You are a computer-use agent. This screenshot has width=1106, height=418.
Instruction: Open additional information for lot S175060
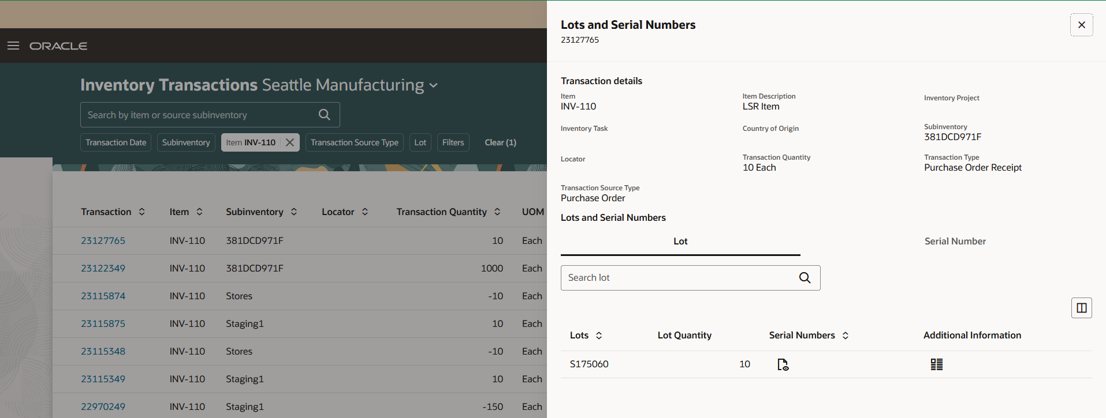coord(936,364)
